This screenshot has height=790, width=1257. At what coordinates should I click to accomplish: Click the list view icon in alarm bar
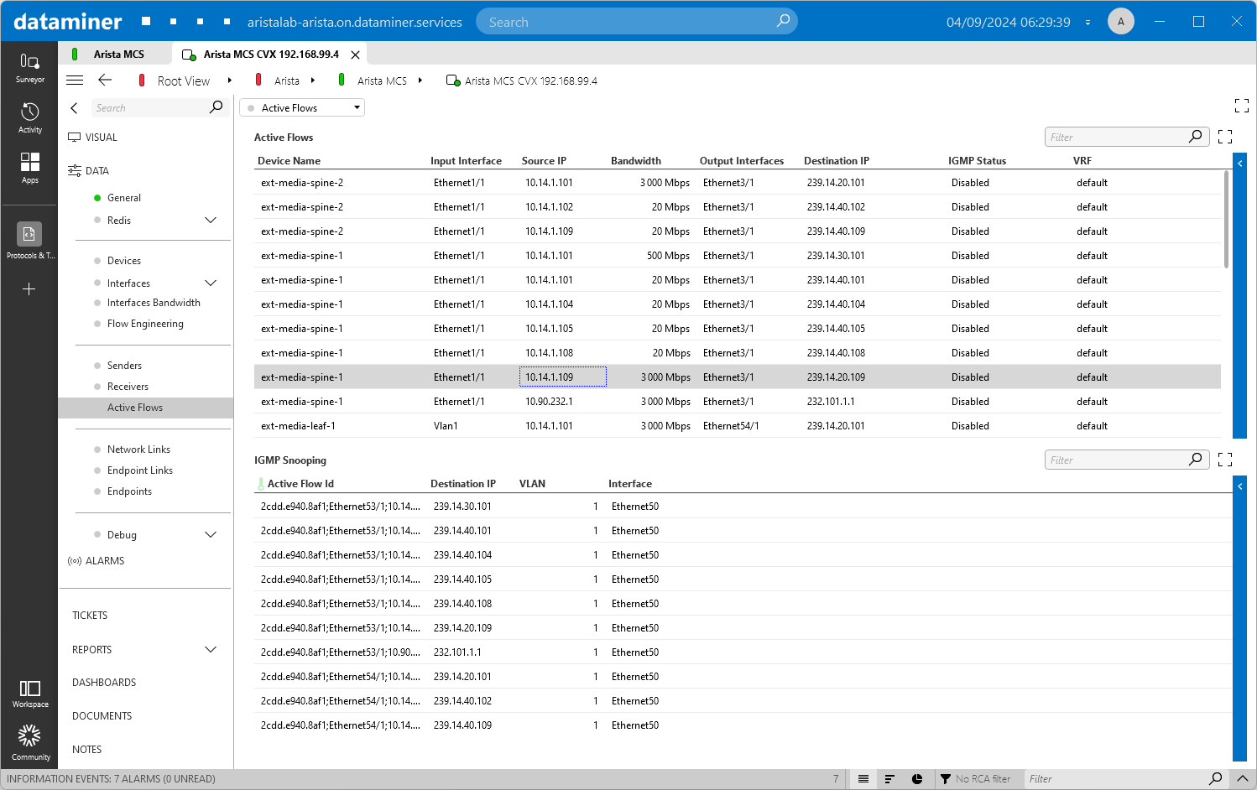(863, 779)
